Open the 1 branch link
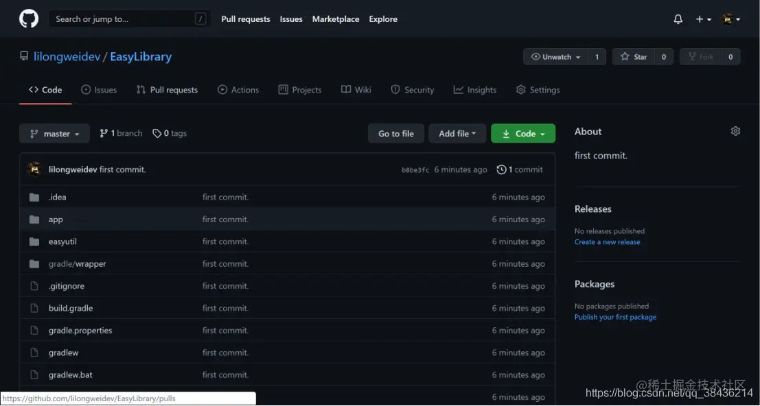This screenshot has width=760, height=406. 121,133
